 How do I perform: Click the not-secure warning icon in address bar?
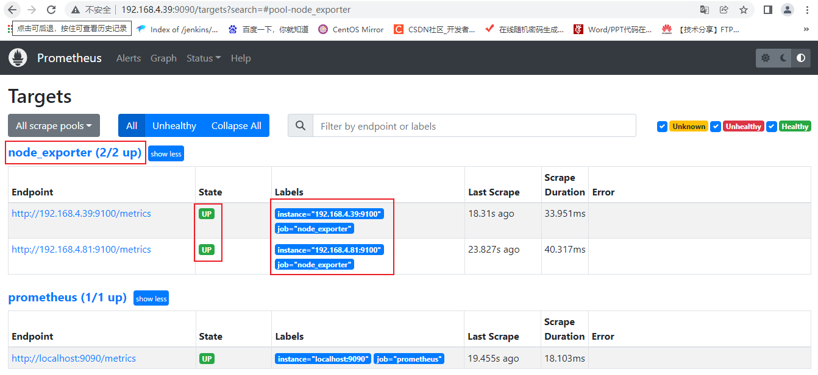76,10
